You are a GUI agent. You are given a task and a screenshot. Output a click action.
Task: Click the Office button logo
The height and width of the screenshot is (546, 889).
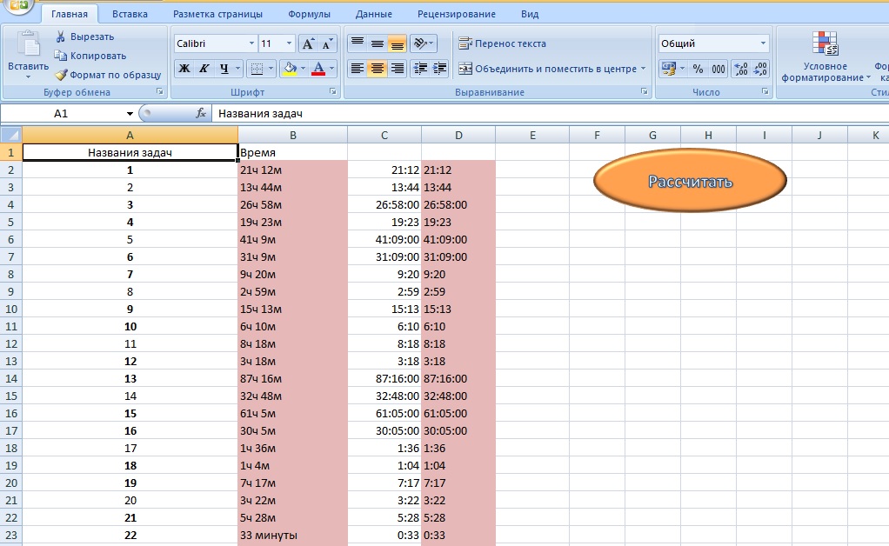(x=18, y=6)
